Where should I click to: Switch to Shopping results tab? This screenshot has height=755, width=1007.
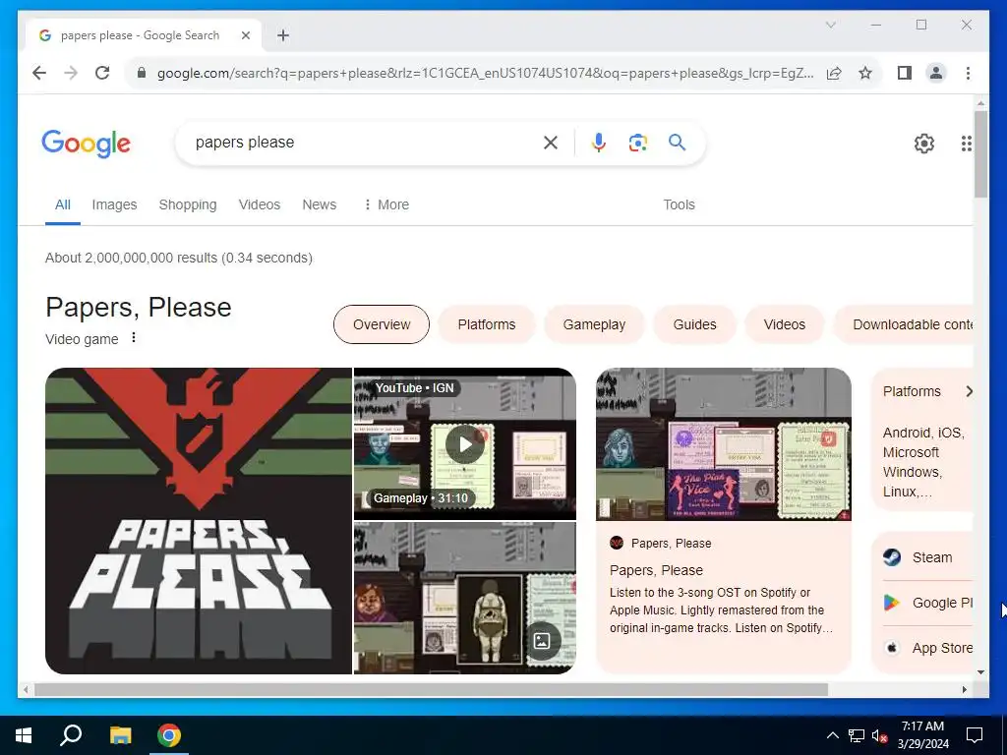click(188, 204)
